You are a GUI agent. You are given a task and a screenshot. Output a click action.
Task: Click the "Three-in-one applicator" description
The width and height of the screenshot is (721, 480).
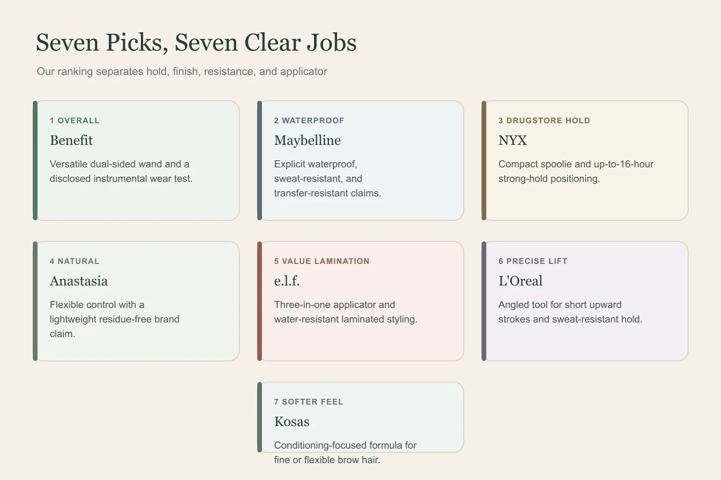(x=345, y=312)
